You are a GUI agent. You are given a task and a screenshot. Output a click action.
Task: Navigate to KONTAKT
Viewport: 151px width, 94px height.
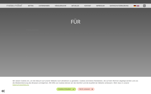88,6
